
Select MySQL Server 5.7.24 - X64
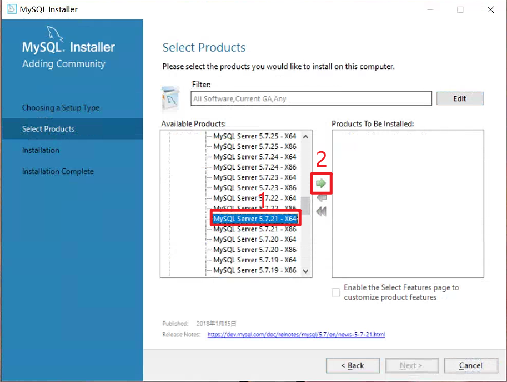[255, 157]
